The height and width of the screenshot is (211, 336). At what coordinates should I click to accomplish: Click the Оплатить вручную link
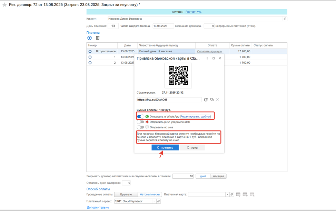209,51
